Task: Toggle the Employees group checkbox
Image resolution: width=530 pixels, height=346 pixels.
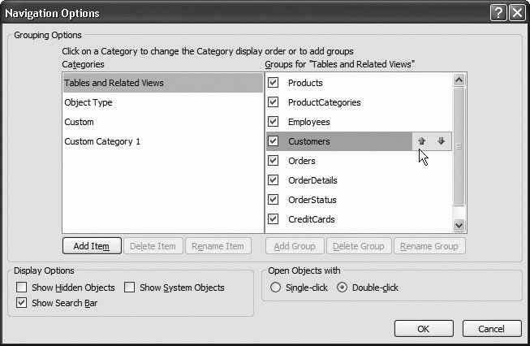Action: point(274,122)
